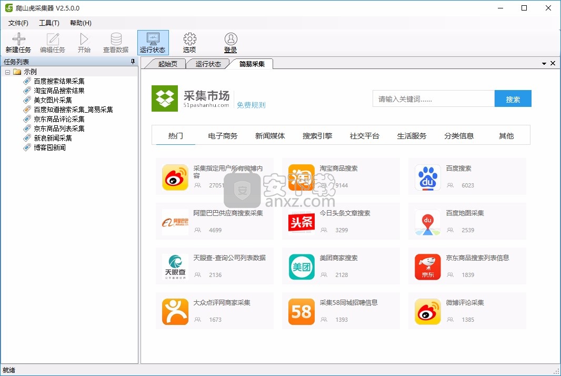The width and height of the screenshot is (561, 376).
Task: Open the tab list dropdown arrow
Action: tap(544, 63)
